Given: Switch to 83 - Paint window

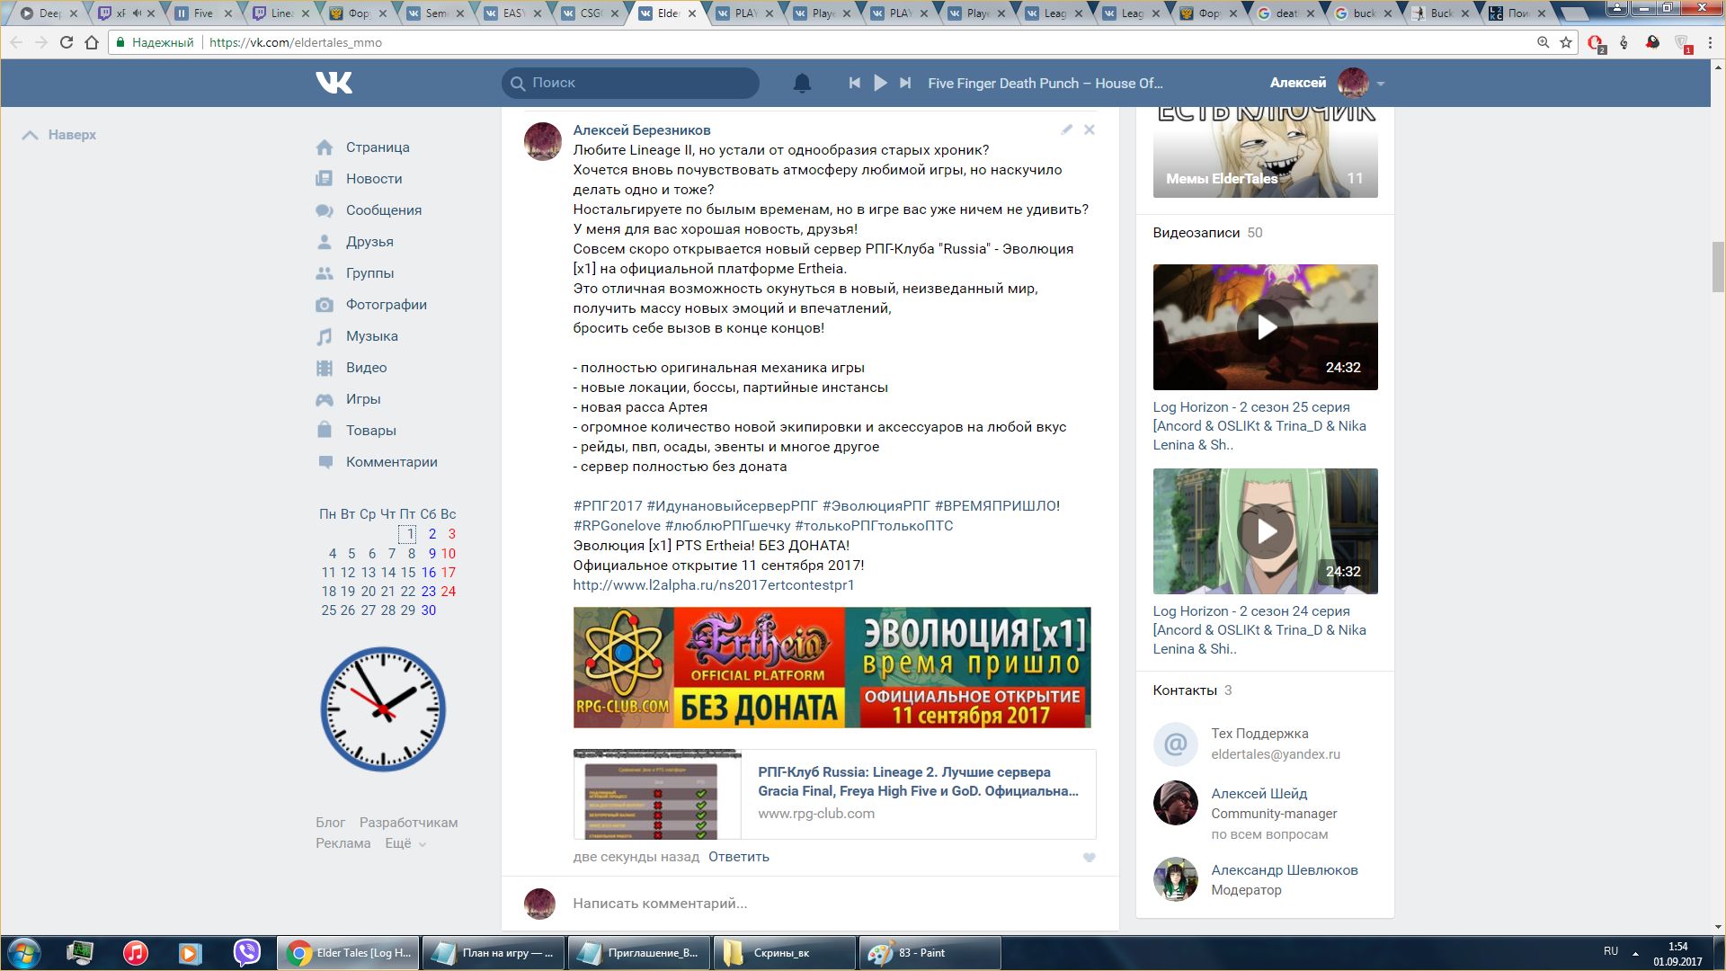Looking at the screenshot, I should coord(930,953).
